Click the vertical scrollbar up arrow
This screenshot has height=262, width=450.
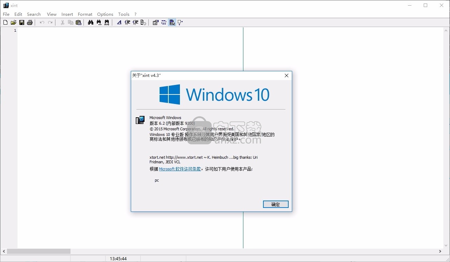click(446, 30)
